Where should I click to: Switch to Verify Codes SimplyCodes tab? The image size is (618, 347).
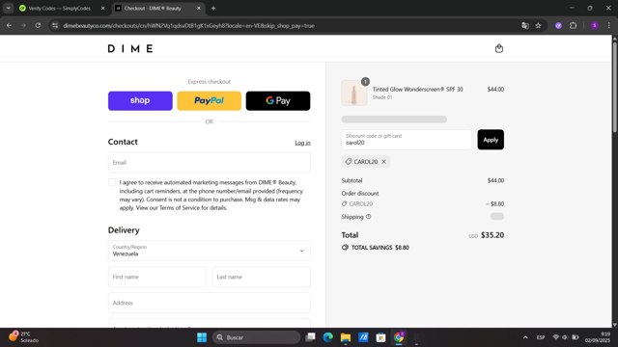pyautogui.click(x=59, y=9)
